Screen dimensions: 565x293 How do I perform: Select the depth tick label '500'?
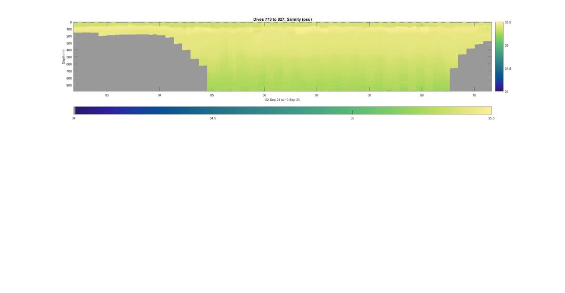(x=69, y=57)
